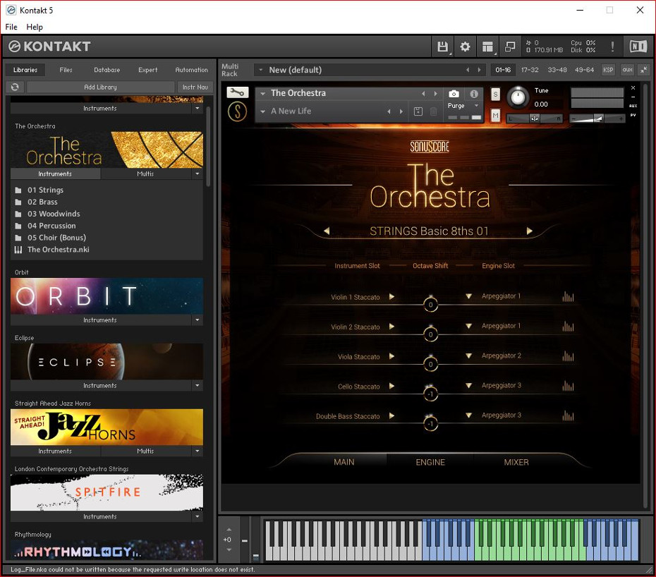656x577 pixels.
Task: Click play arrow next to Cello Staccato
Action: click(x=391, y=386)
